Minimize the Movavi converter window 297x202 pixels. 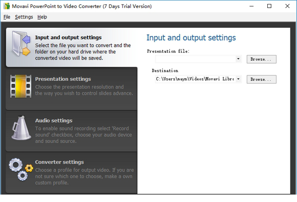(x=247, y=6)
